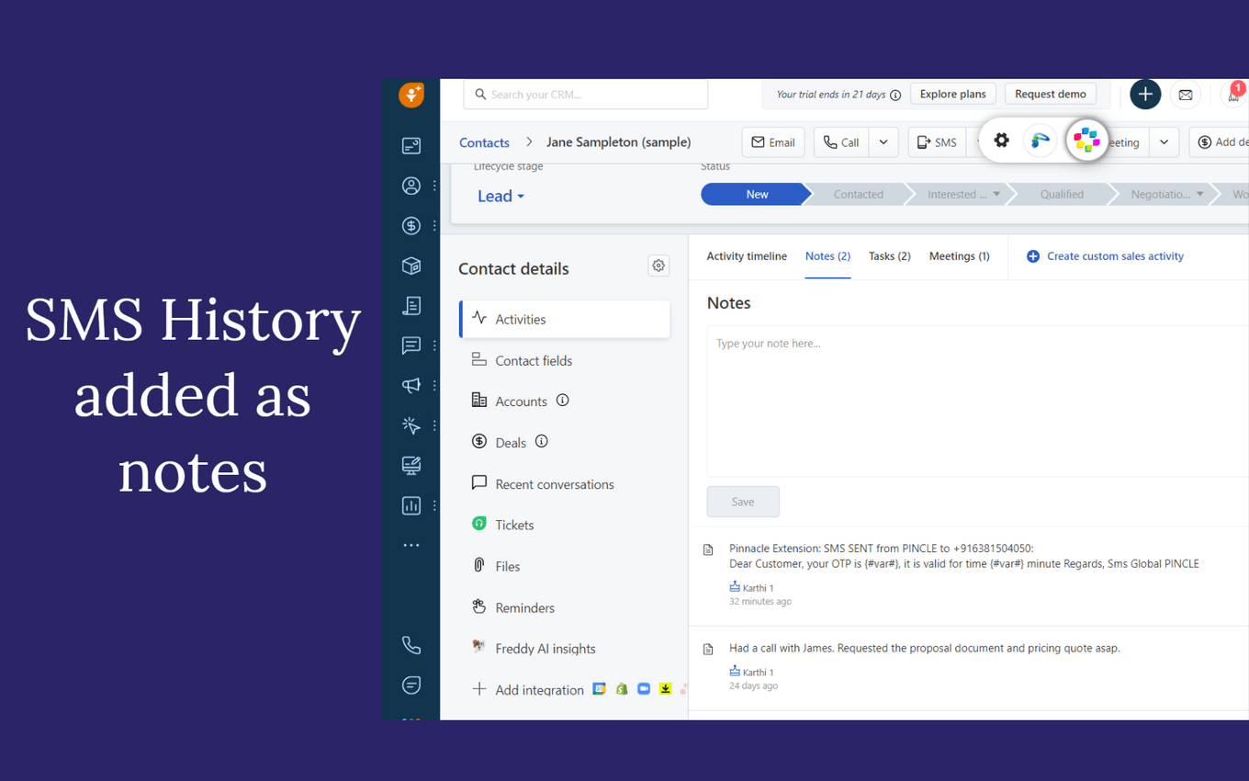Click the Contacts icon in left sidebar
This screenshot has width=1249, height=781.
[411, 186]
